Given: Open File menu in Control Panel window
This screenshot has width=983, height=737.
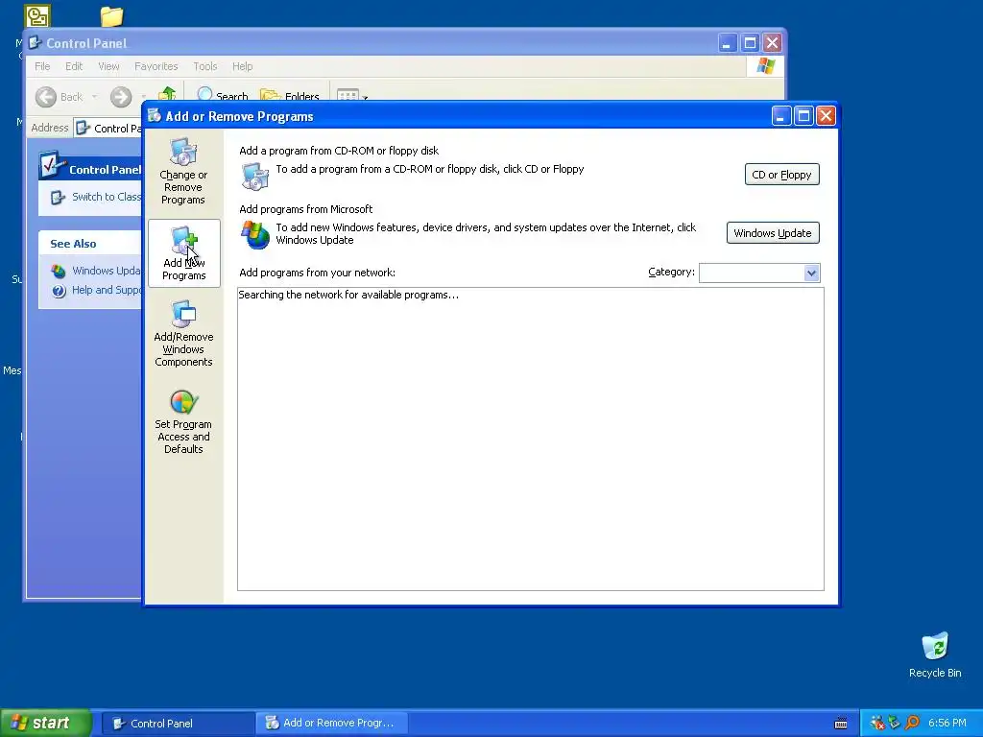Looking at the screenshot, I should (x=42, y=66).
